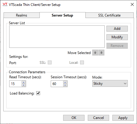Click inside the Read Timeout field
The height and width of the screenshot is (124, 137).
click(x=15, y=84)
